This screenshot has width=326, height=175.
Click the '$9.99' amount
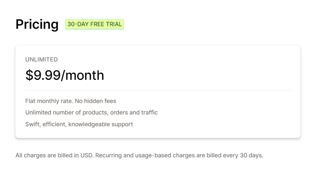coord(43,75)
